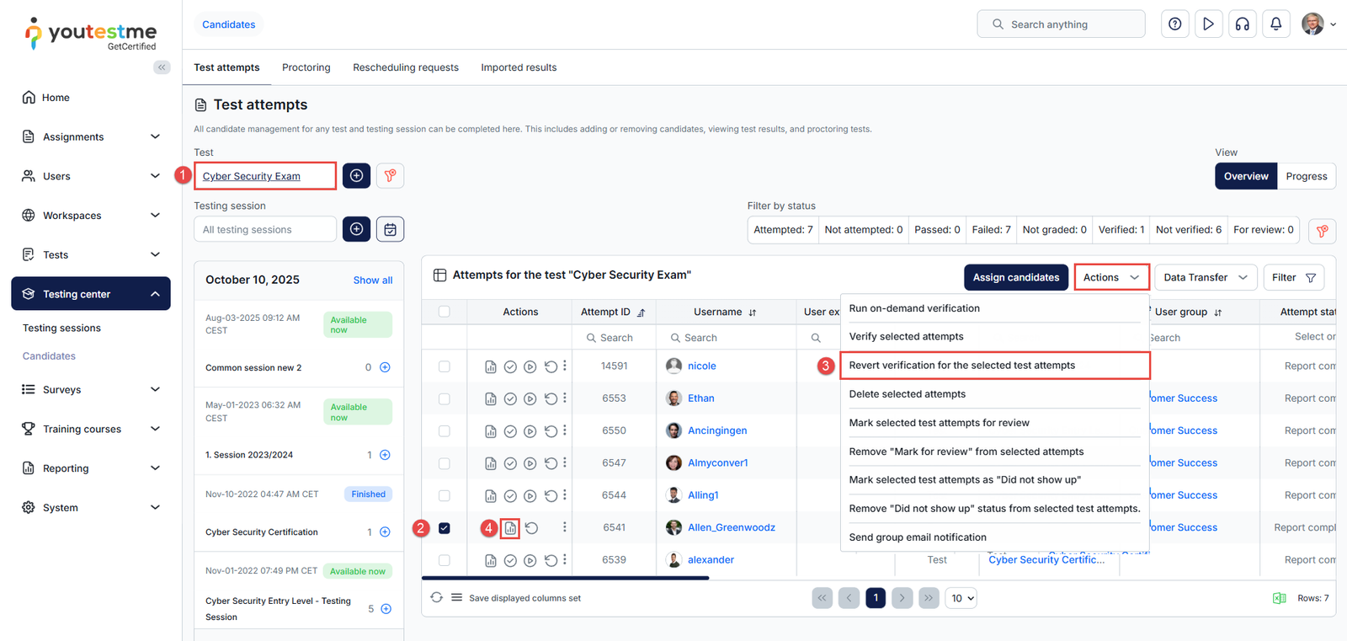
Task: Click the Search anything field
Action: 1061,24
